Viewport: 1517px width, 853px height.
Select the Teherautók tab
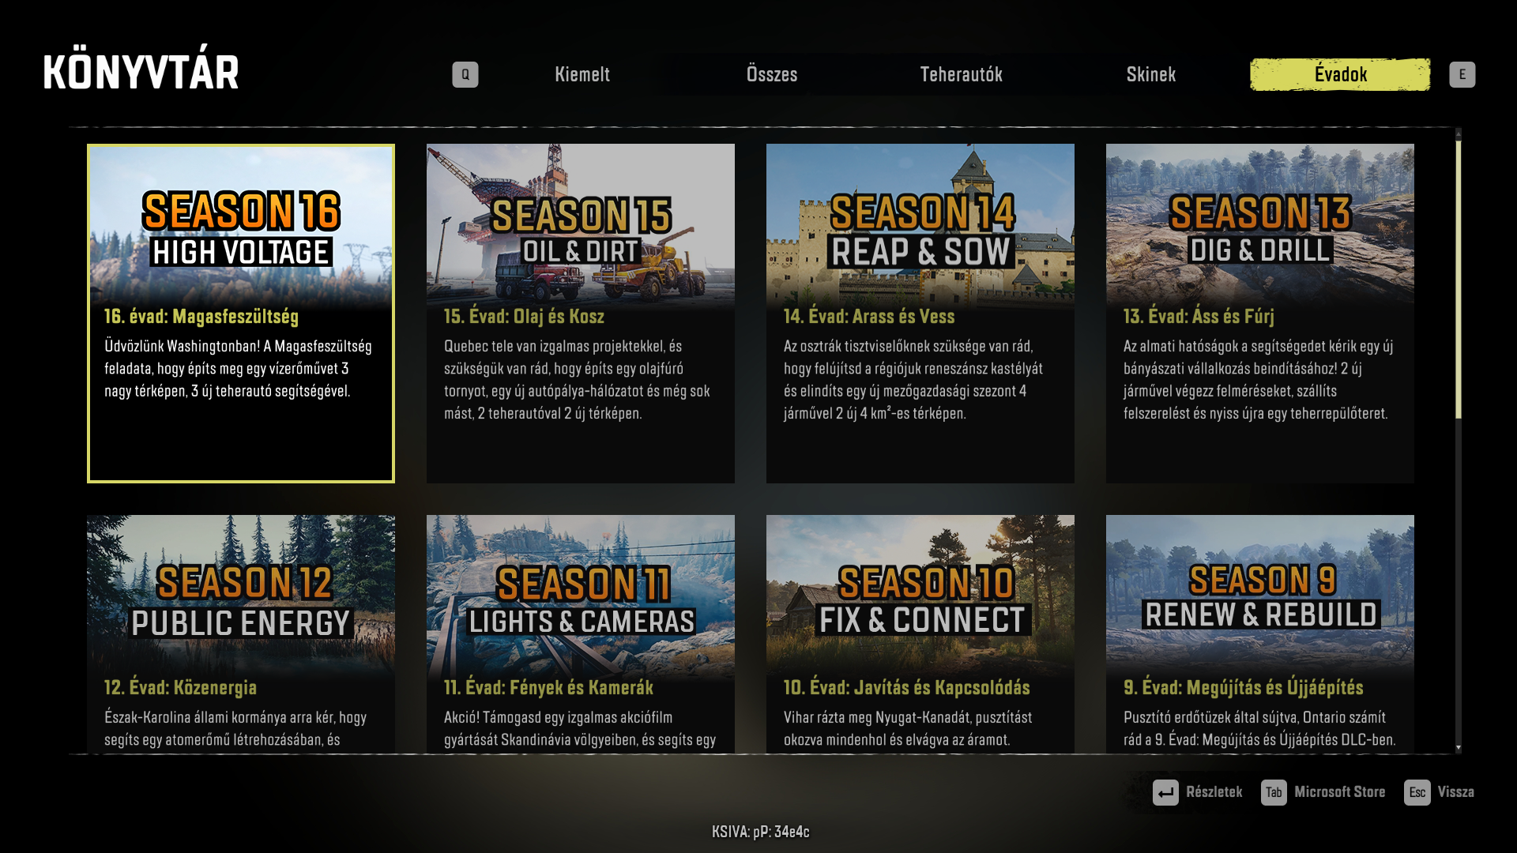[961, 74]
